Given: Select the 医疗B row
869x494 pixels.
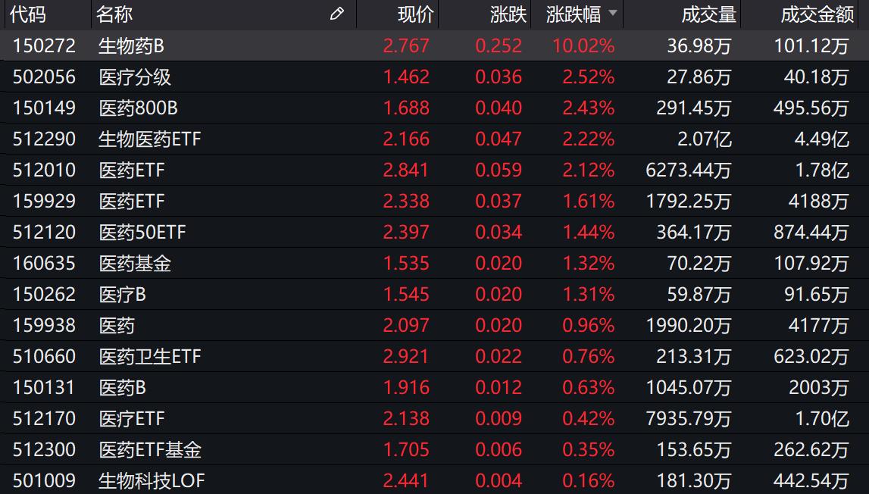Looking at the screenshot, I should pos(435,294).
